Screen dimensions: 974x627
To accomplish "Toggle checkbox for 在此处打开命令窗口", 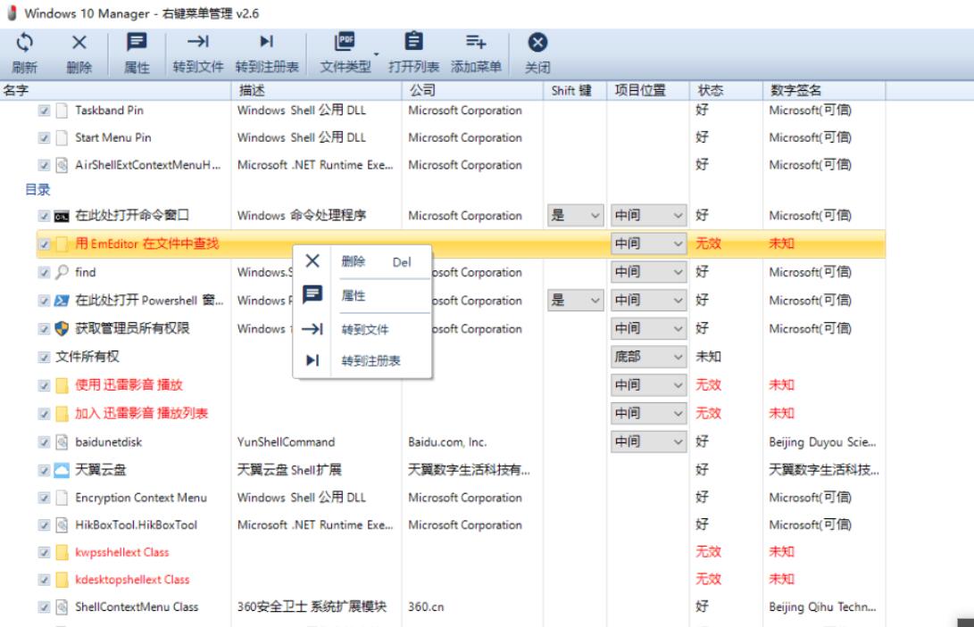I will [x=44, y=216].
